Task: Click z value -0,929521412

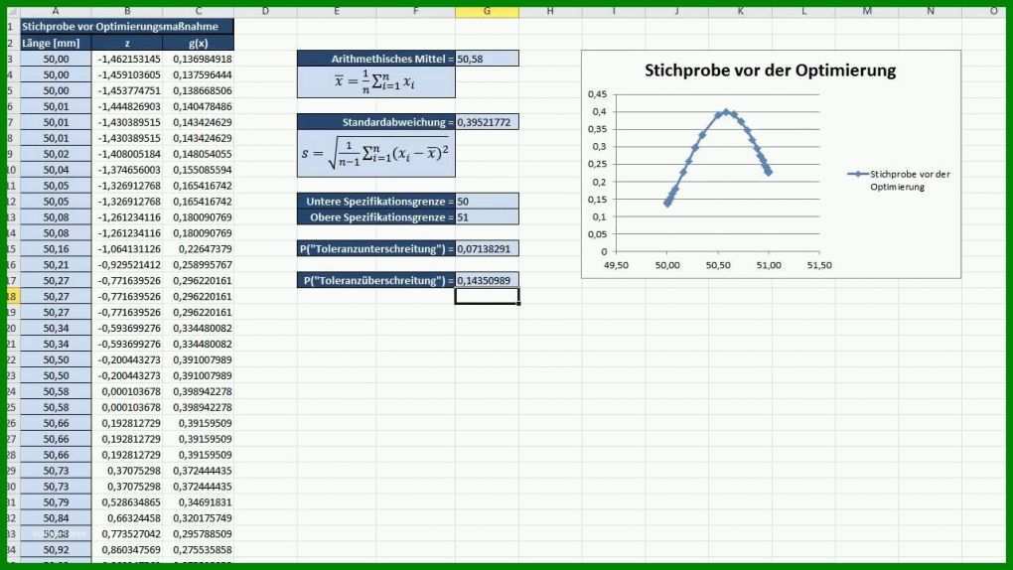Action: pyautogui.click(x=127, y=264)
